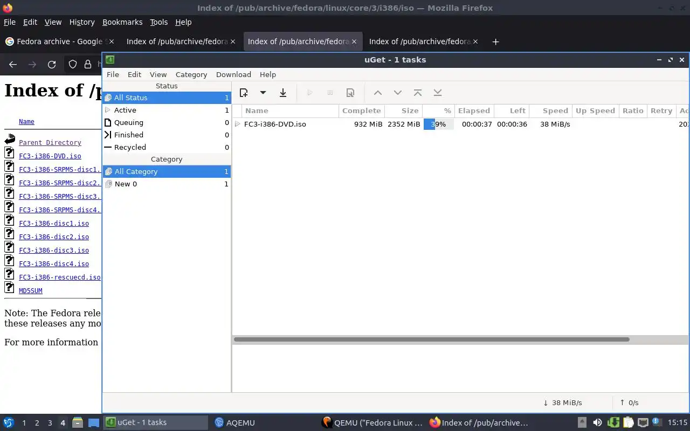The width and height of the screenshot is (690, 431).
Task: Open the Firefox Tools menu
Action: pos(158,22)
